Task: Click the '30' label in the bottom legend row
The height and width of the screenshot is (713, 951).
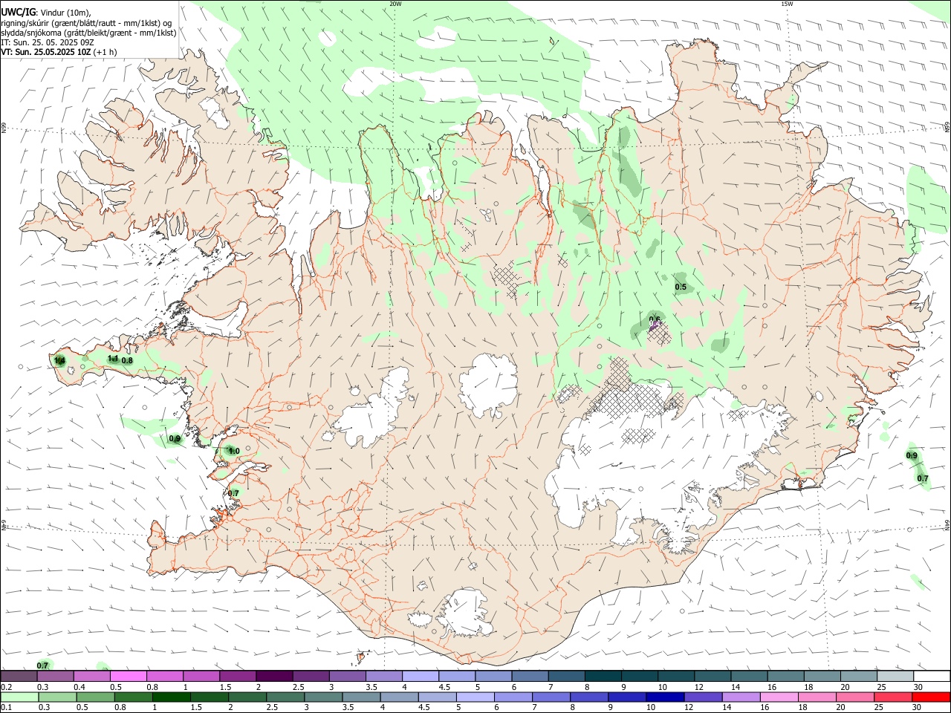Action: pos(917,707)
